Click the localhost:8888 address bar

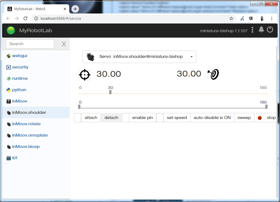pyautogui.click(x=134, y=18)
